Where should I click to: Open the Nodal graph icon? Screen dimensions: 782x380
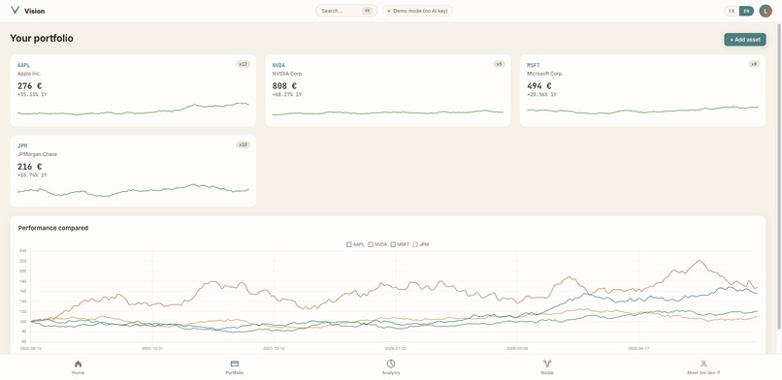pos(547,364)
